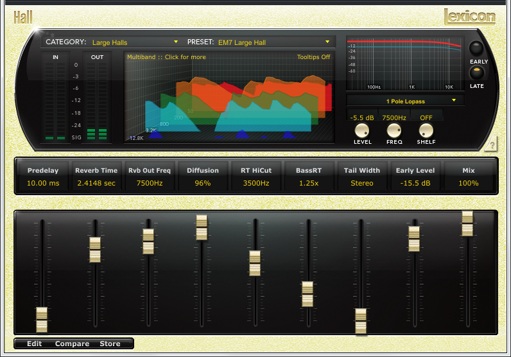Click the Mix fader handle
Viewport: 511px width, 357px height.
pyautogui.click(x=467, y=223)
